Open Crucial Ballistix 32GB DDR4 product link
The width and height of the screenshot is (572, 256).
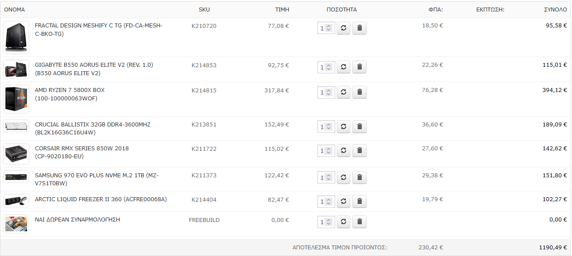(x=93, y=129)
